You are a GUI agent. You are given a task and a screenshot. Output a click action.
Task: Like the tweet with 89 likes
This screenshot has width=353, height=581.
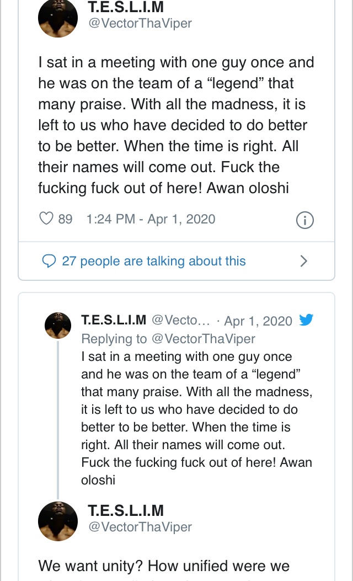click(46, 219)
